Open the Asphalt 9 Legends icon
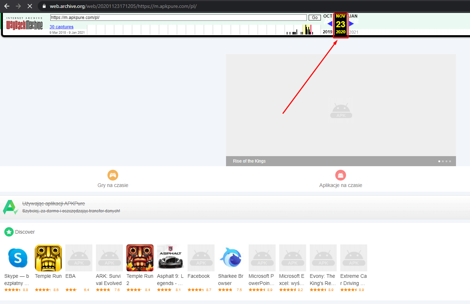The image size is (470, 304). pos(170,258)
